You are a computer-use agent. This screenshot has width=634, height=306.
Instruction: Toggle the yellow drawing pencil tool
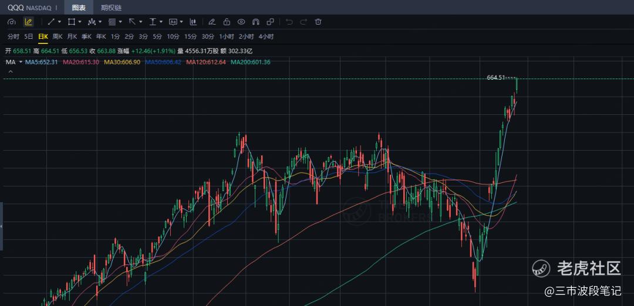click(28, 22)
